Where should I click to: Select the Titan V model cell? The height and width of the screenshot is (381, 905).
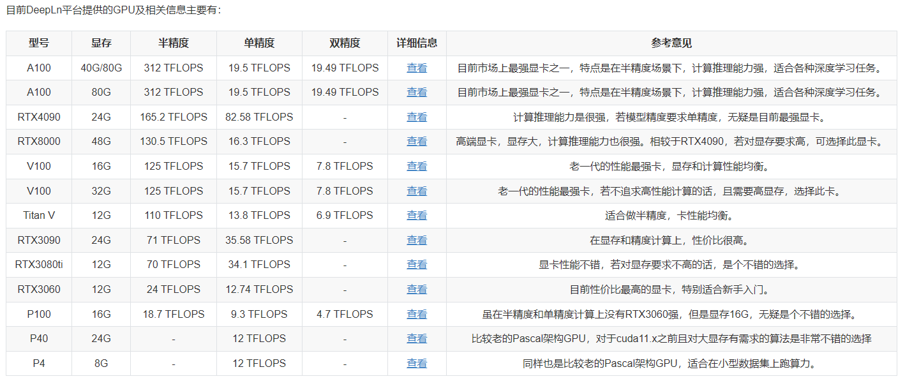click(x=39, y=216)
